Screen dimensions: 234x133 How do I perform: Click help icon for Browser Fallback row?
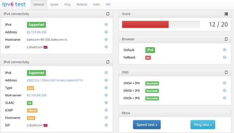click(x=224, y=57)
